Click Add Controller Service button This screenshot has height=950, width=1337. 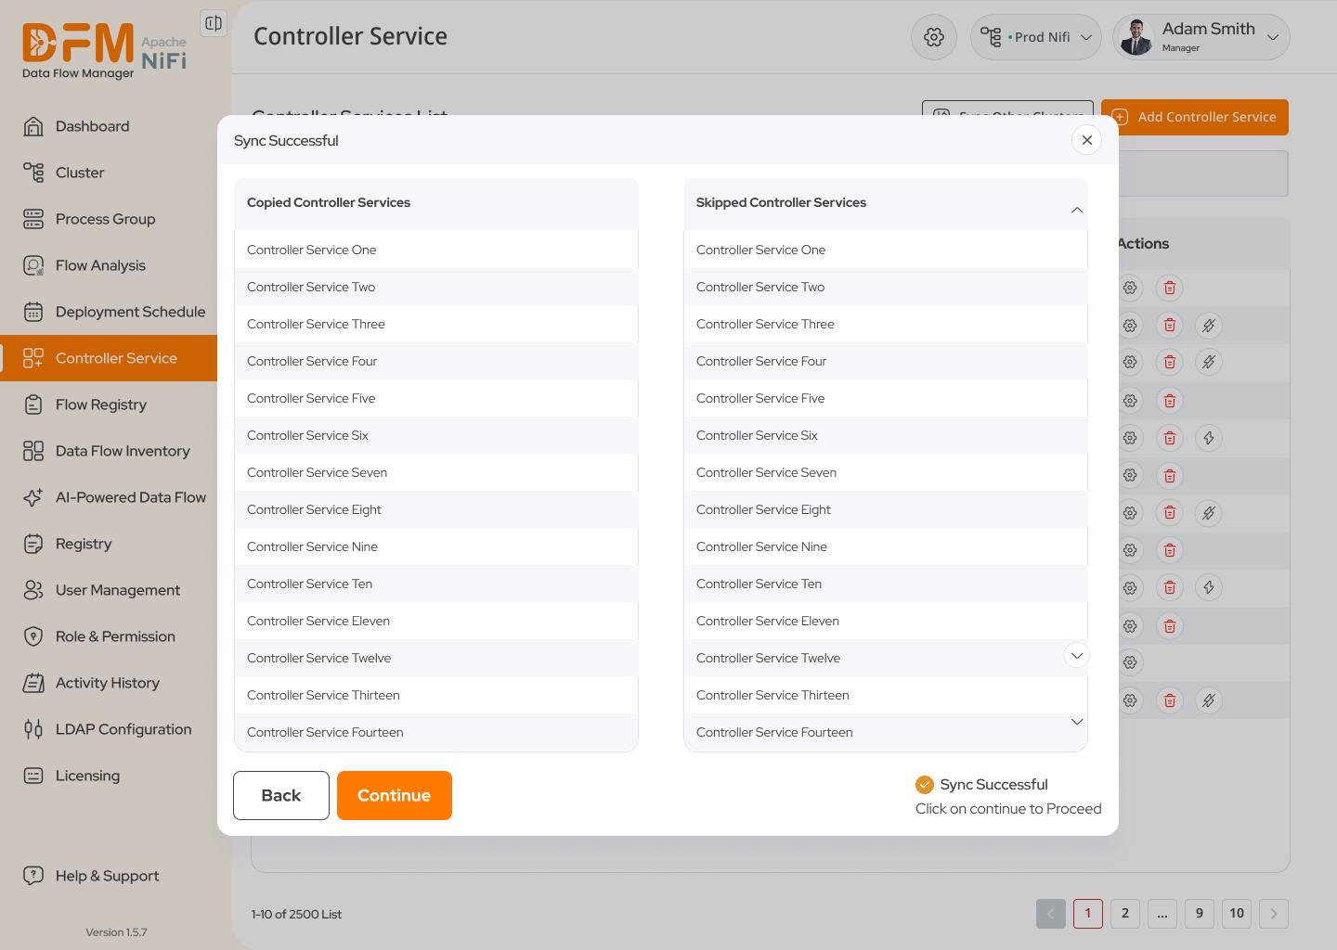click(x=1195, y=117)
